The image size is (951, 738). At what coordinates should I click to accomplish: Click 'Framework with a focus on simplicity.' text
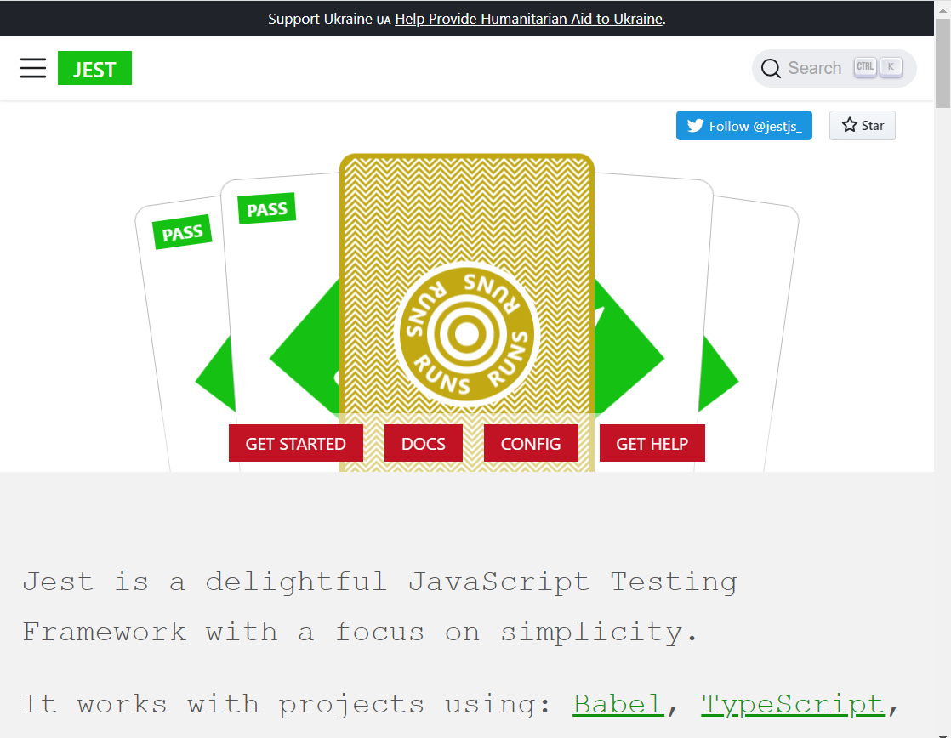pos(361,632)
